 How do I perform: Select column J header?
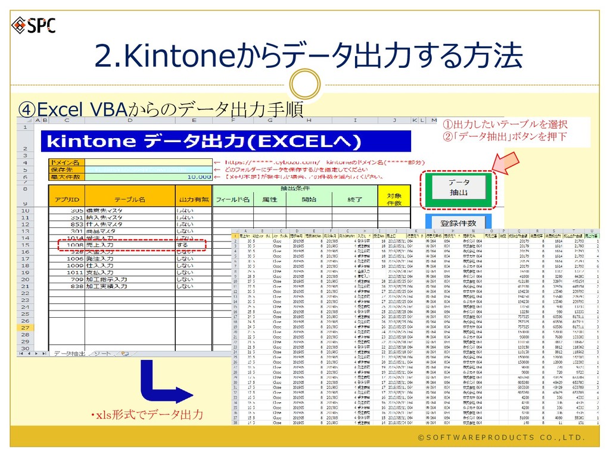tap(394, 120)
